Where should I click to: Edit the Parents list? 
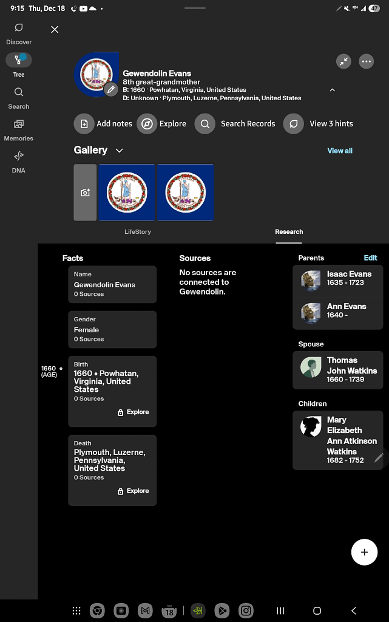[371, 258]
